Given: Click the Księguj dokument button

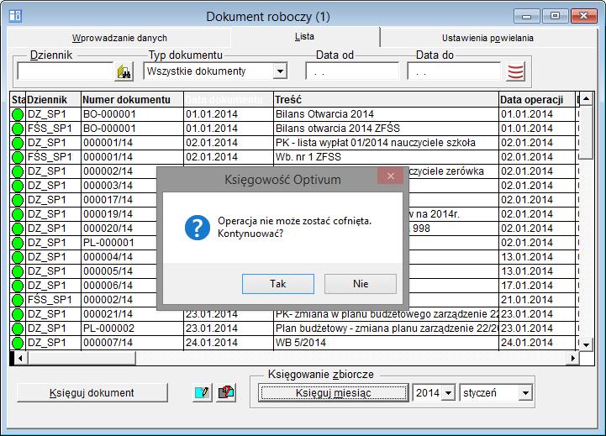Looking at the screenshot, I should click(x=92, y=393).
